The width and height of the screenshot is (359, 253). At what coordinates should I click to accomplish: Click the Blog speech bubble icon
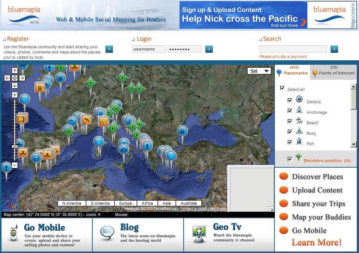tap(107, 232)
